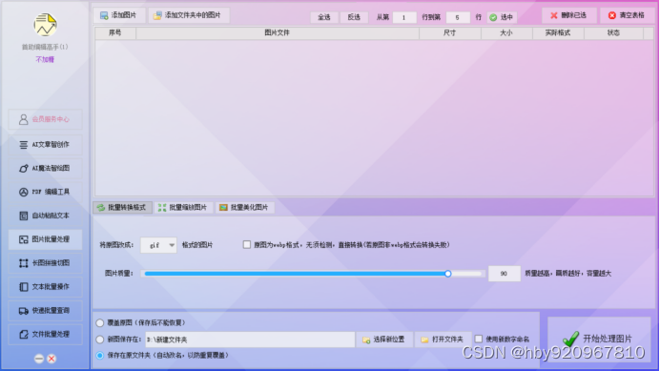
Task: Click the 大小 column header
Action: coord(506,32)
